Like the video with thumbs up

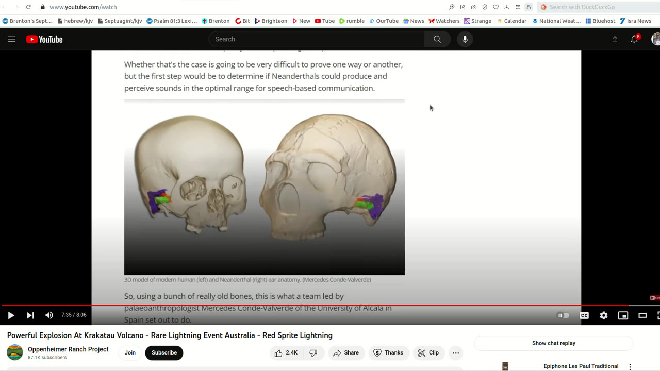(x=286, y=353)
